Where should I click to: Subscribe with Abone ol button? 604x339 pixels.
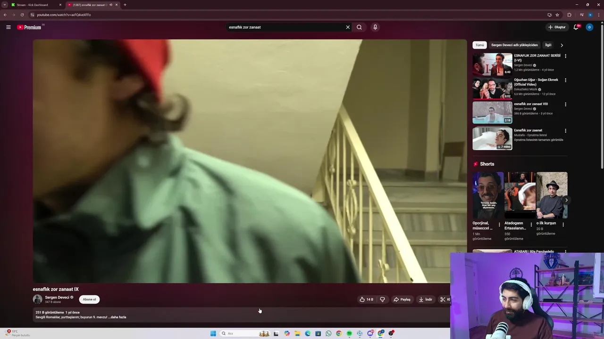tap(89, 299)
